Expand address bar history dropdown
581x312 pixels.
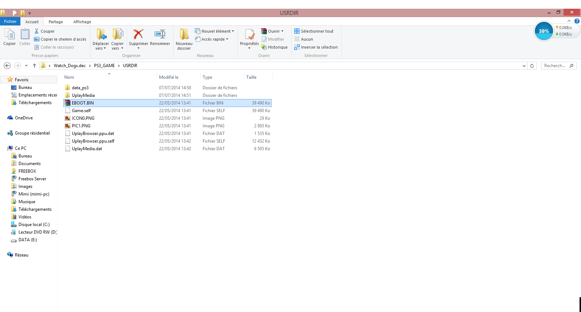(524, 66)
